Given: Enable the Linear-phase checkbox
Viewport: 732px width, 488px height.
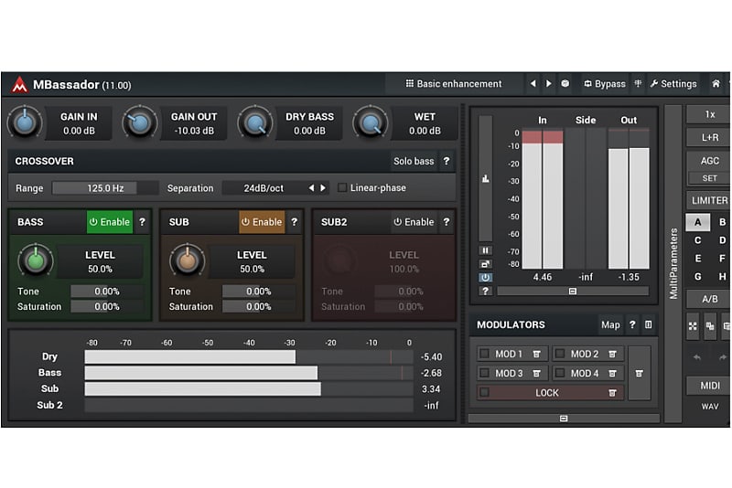Looking at the screenshot, I should click(x=342, y=188).
